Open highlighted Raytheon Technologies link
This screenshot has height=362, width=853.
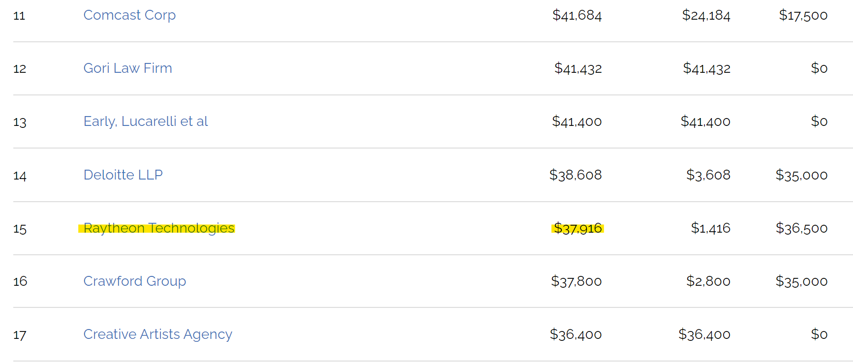coord(159,228)
